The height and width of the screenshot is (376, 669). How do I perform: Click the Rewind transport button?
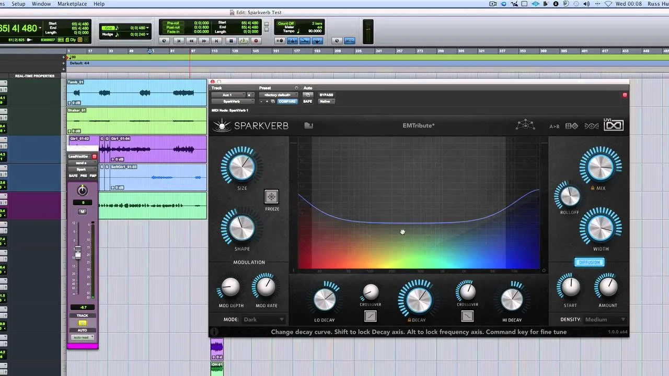[191, 41]
